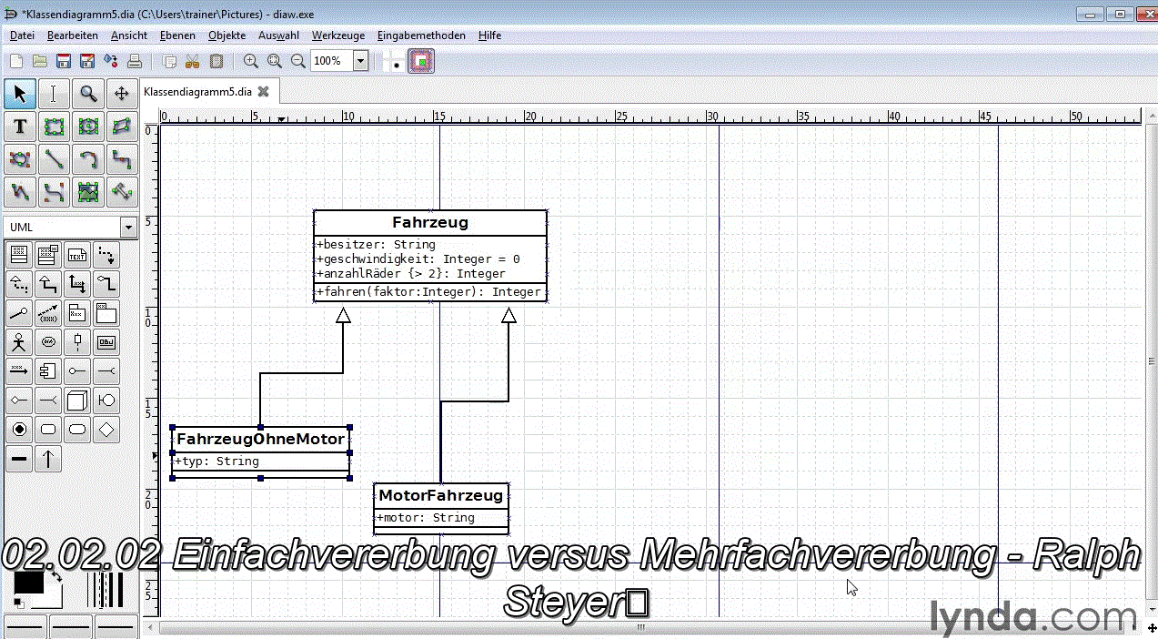Open the Datei menu
This screenshot has height=639, width=1158.
[x=22, y=35]
